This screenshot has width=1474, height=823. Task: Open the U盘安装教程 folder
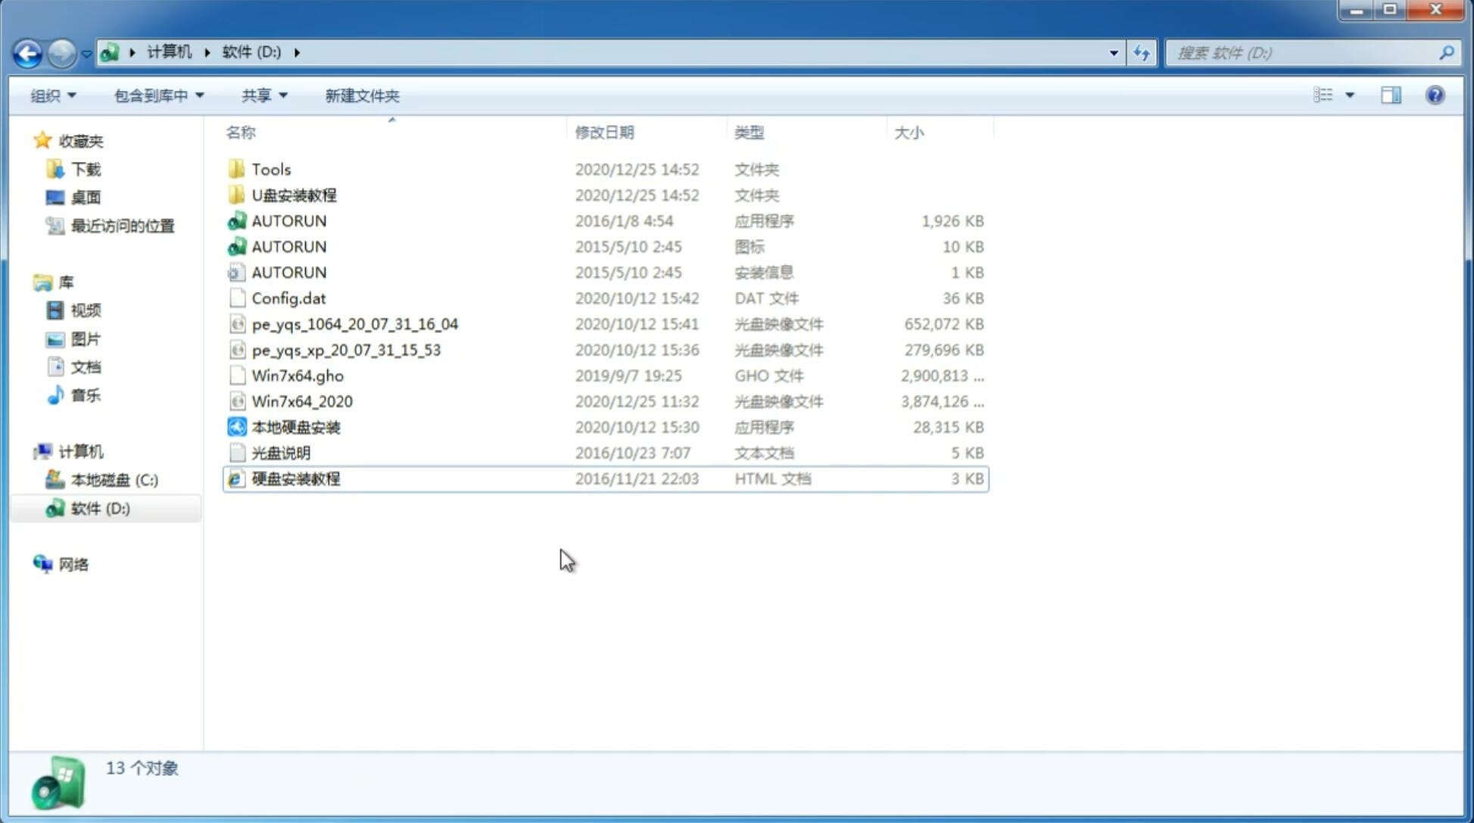tap(294, 194)
